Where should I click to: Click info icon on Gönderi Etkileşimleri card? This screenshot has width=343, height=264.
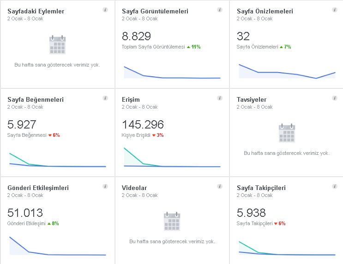(x=105, y=186)
